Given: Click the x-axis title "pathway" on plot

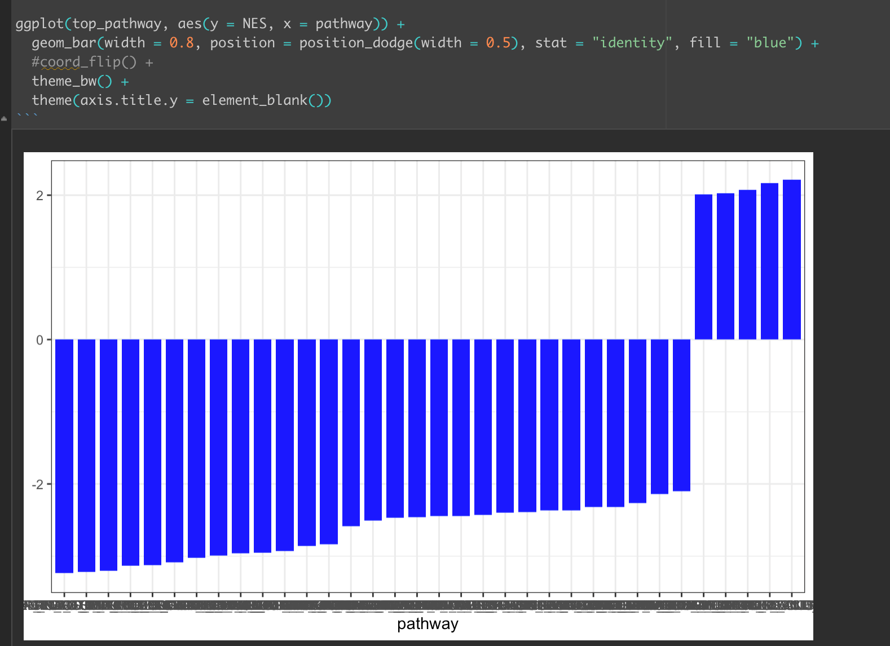Looking at the screenshot, I should (428, 623).
